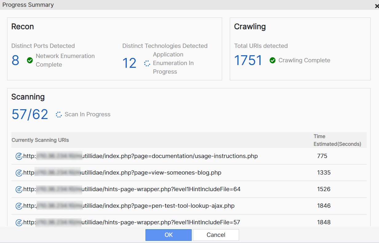379x243 pixels.
Task: Click the green Crawling Complete checkmark icon
Action: click(273, 60)
